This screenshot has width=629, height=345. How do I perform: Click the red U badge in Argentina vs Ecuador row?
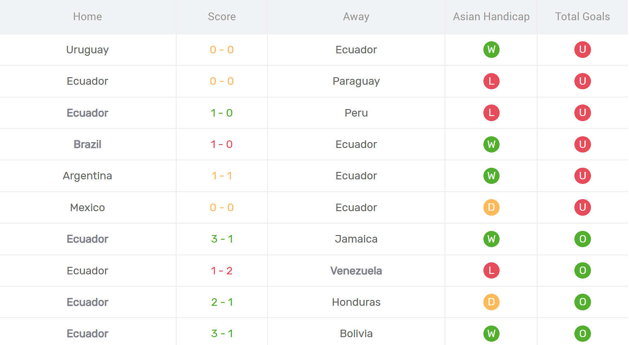[x=582, y=176]
